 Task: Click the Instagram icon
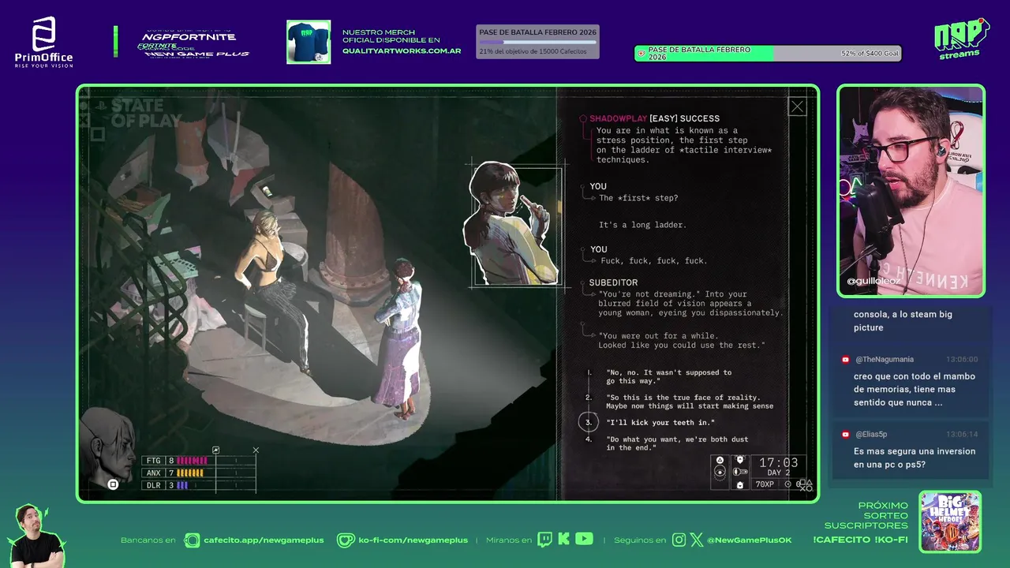coord(679,540)
